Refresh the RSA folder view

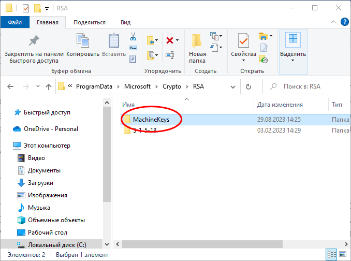pos(248,86)
